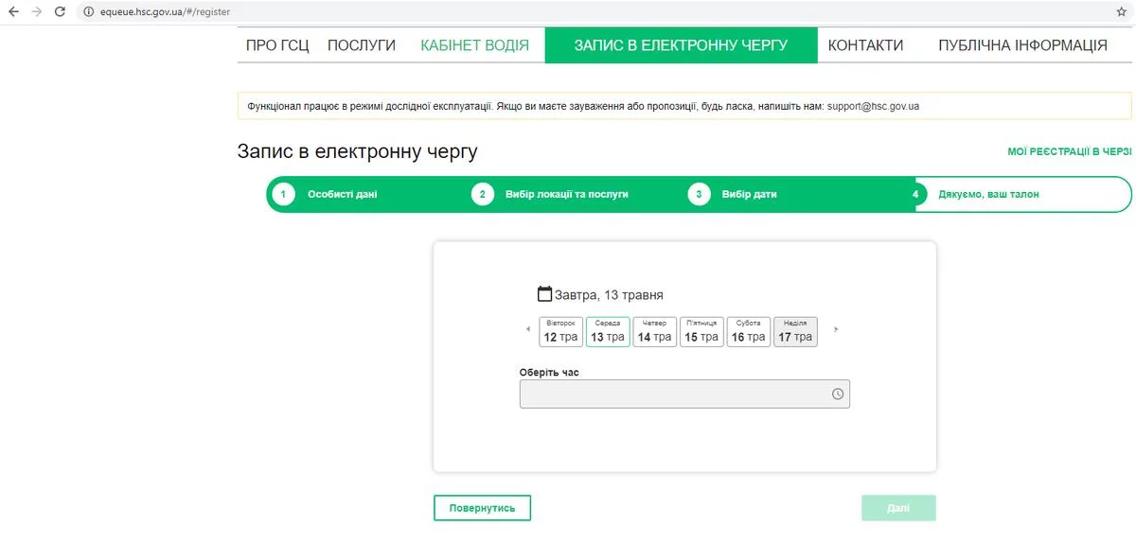1136x544 pixels.
Task: Open the Оберіть час time dropdown
Action: (684, 394)
